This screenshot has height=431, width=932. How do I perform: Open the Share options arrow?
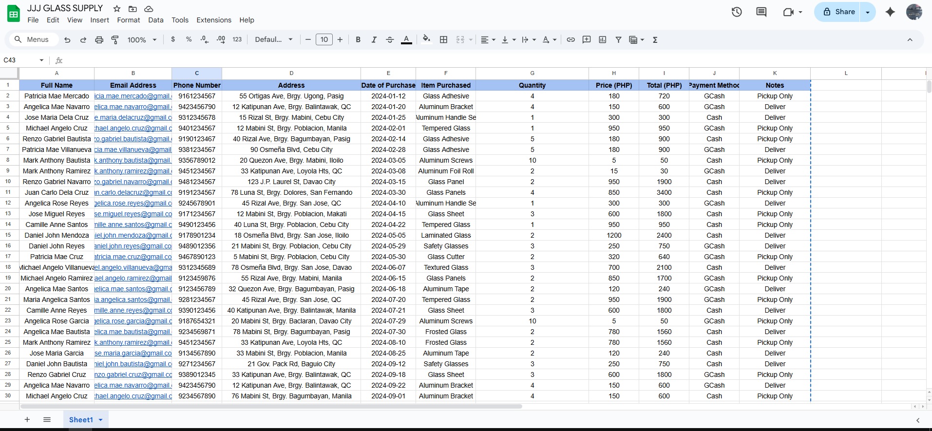tap(868, 12)
